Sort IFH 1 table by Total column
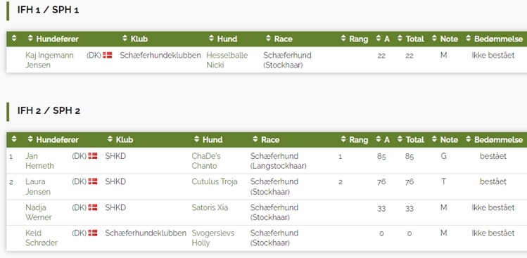This screenshot has height=258, width=527. click(x=410, y=39)
